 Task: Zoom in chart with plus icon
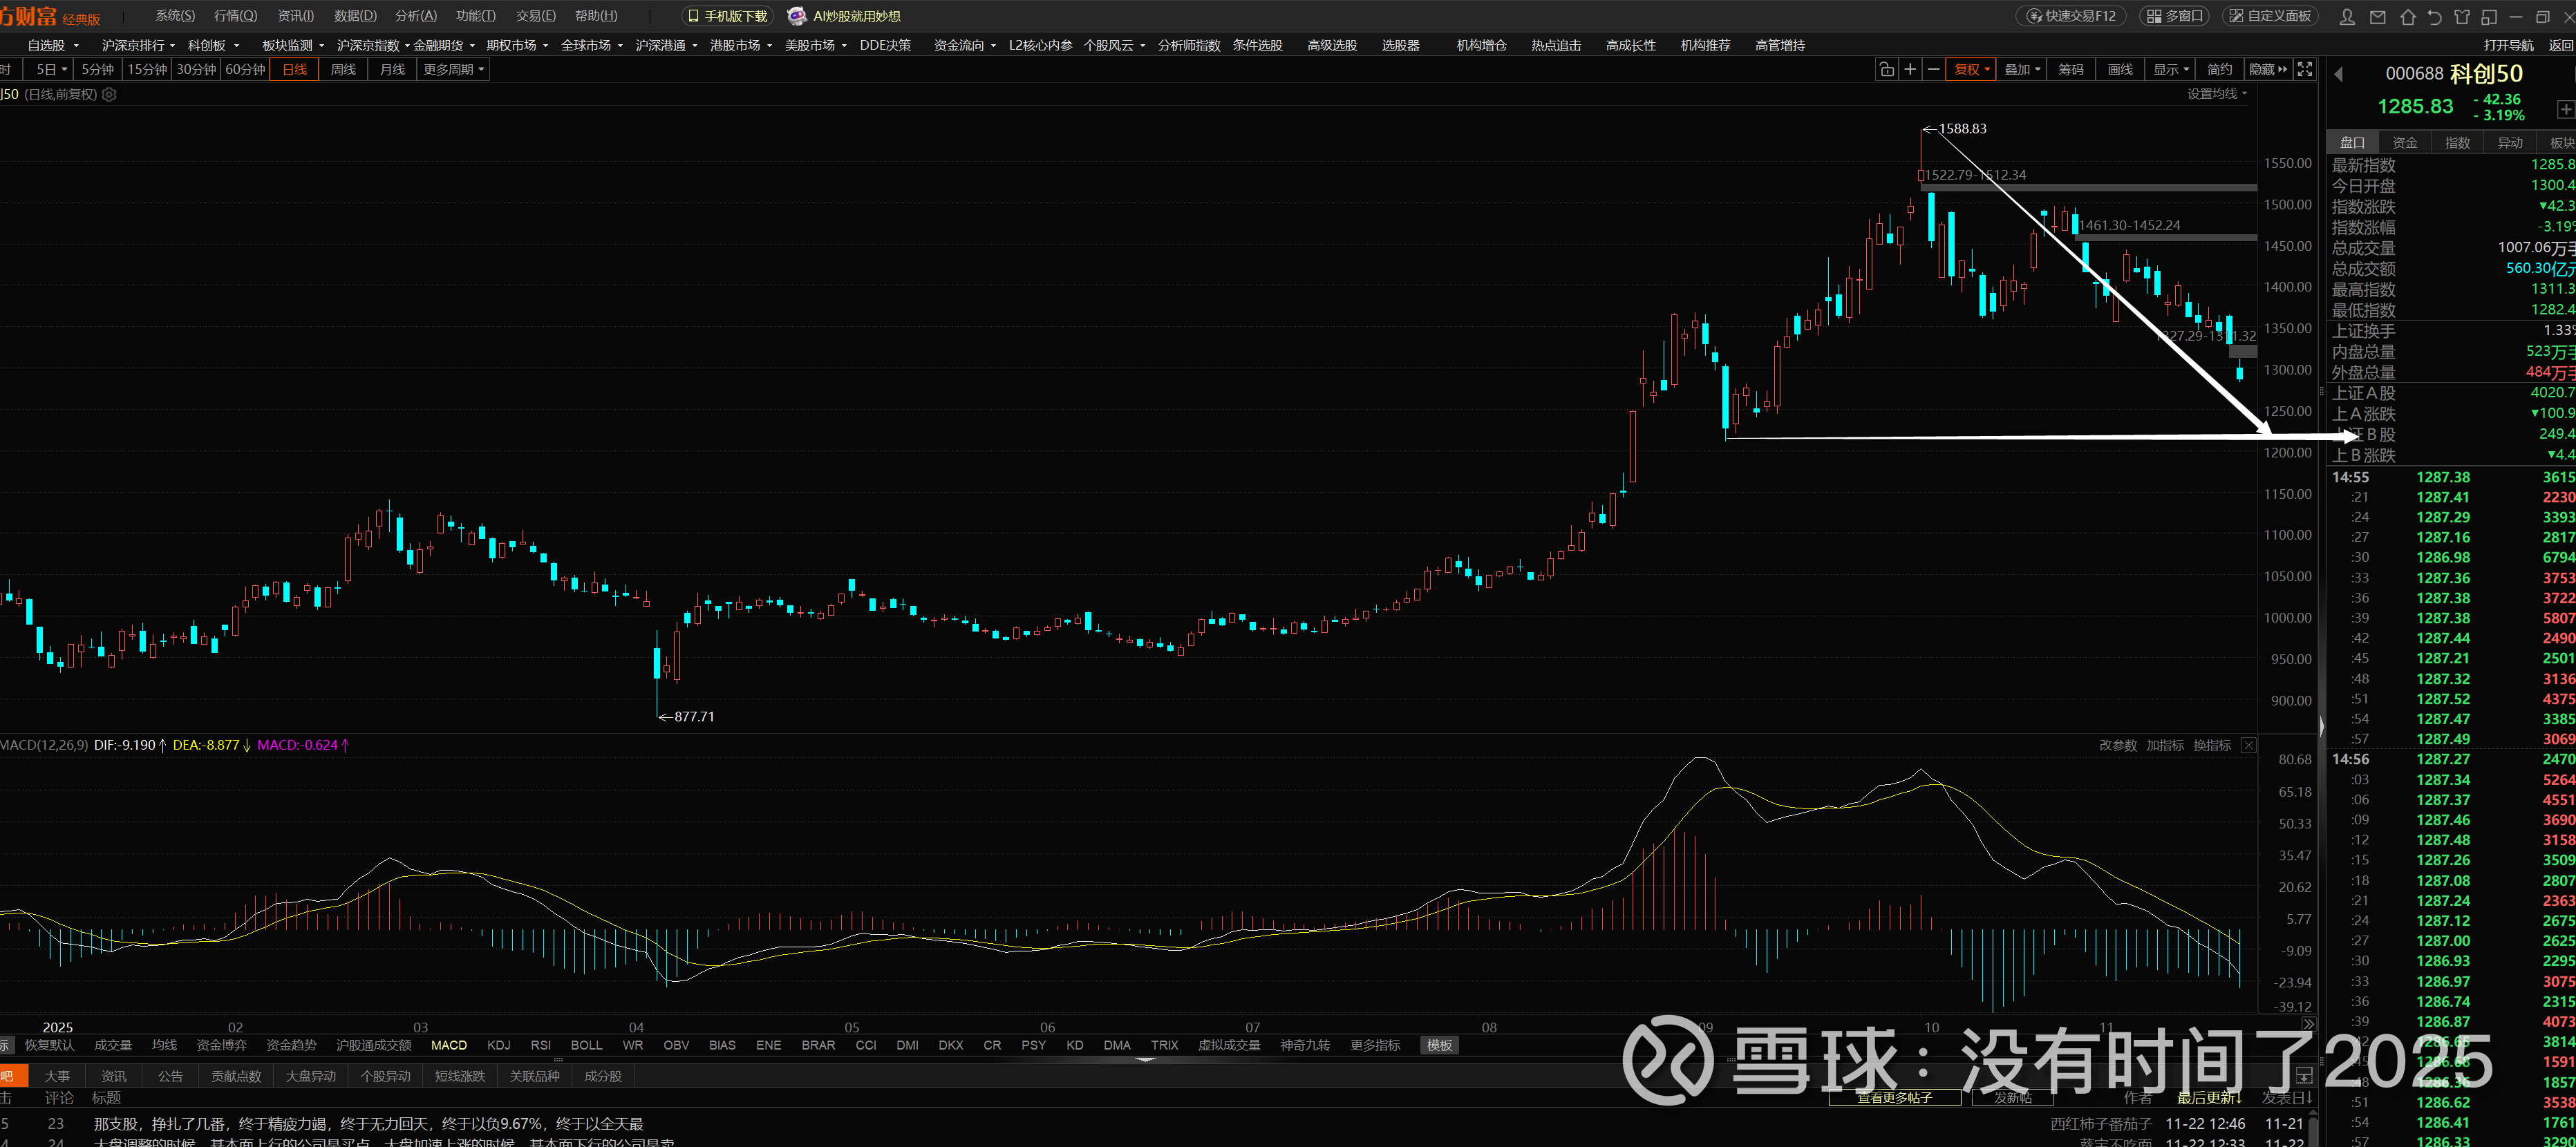point(1910,69)
